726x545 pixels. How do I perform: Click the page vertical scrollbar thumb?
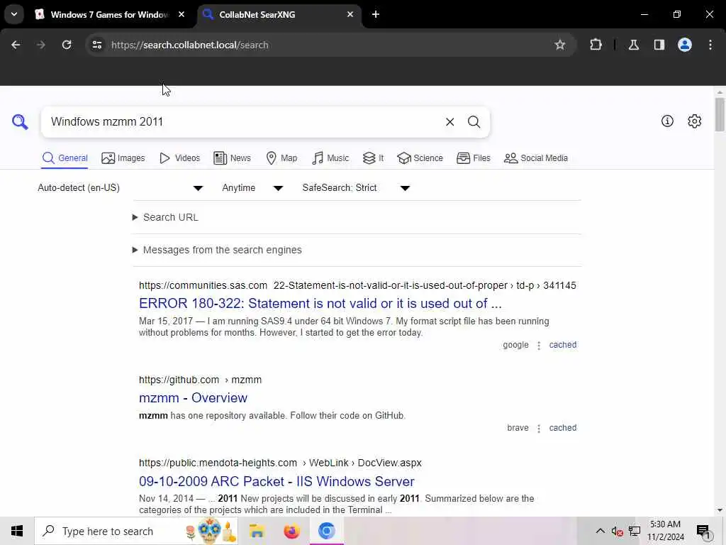719,114
